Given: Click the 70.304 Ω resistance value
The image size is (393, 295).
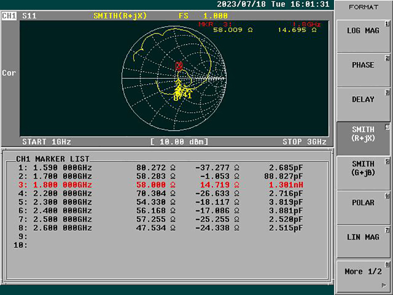Looking at the screenshot, I should point(156,193).
